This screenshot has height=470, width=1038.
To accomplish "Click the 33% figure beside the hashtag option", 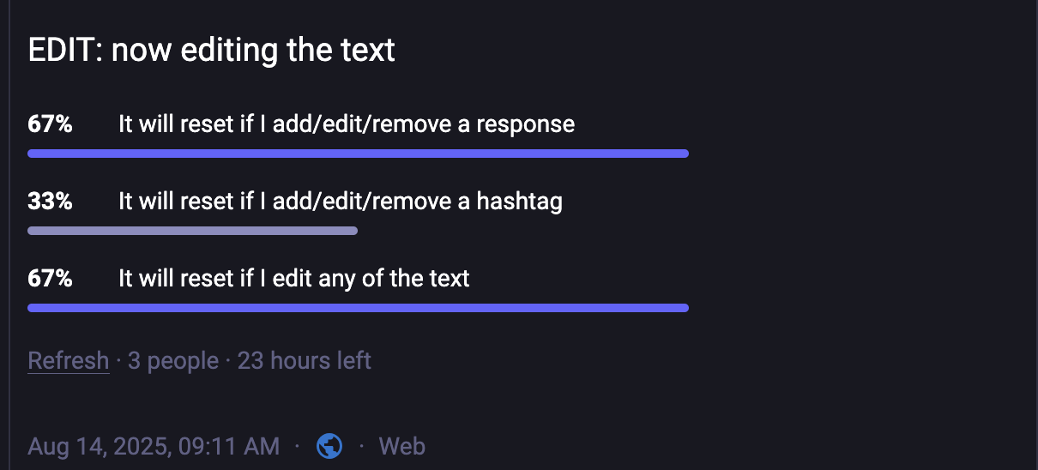I will coord(50,202).
